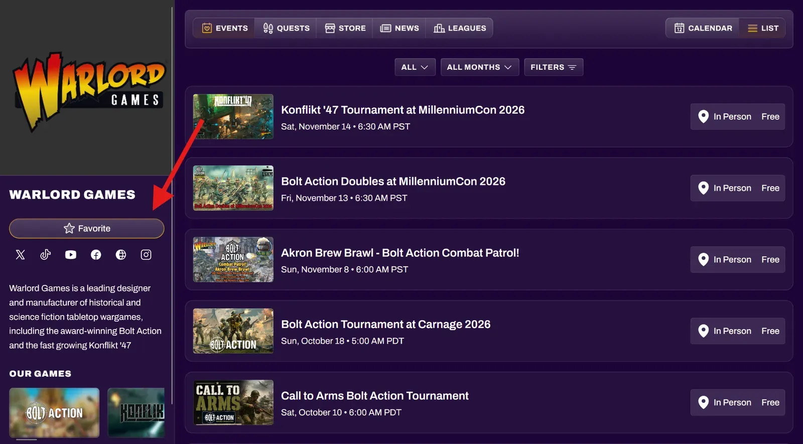Switch to Calendar view
Screen dimensions: 803x444
(x=703, y=28)
